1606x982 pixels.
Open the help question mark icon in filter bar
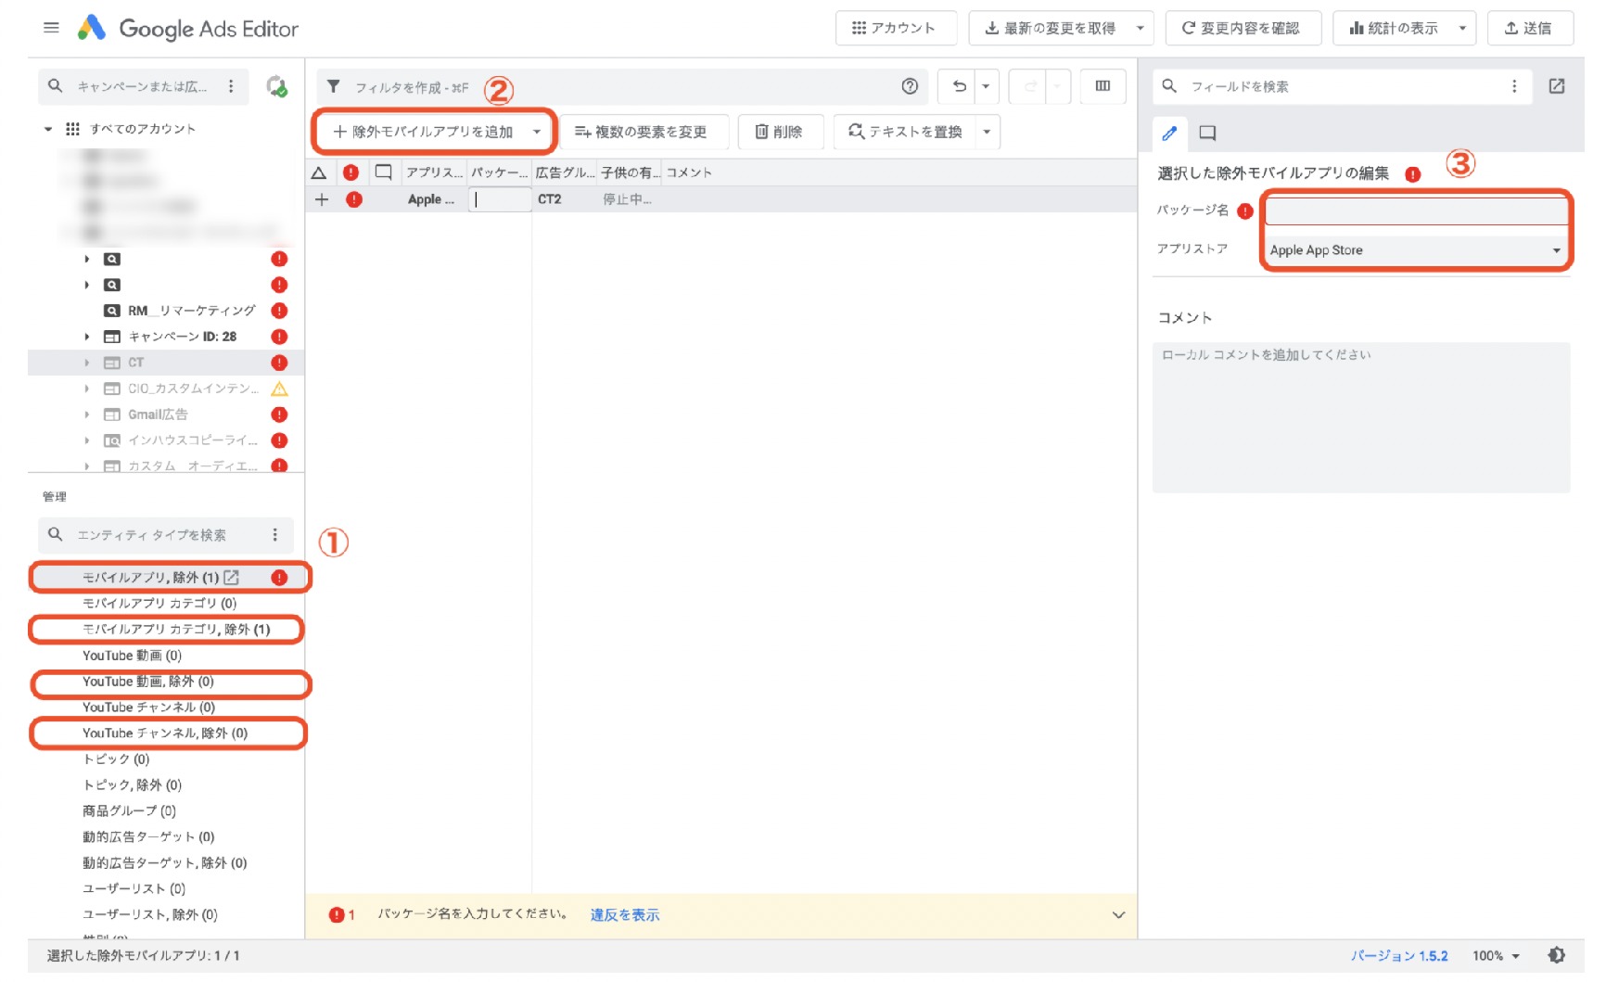point(910,86)
